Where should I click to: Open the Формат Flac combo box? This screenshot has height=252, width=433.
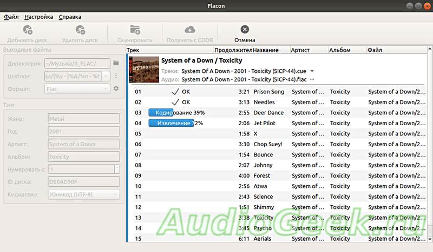pos(77,89)
